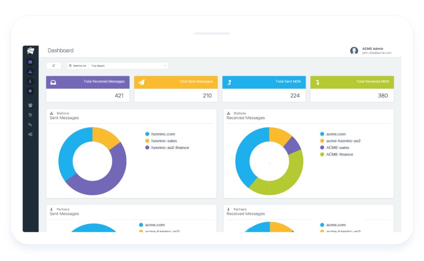Click the ACME Admin profile avatar

coord(354,51)
